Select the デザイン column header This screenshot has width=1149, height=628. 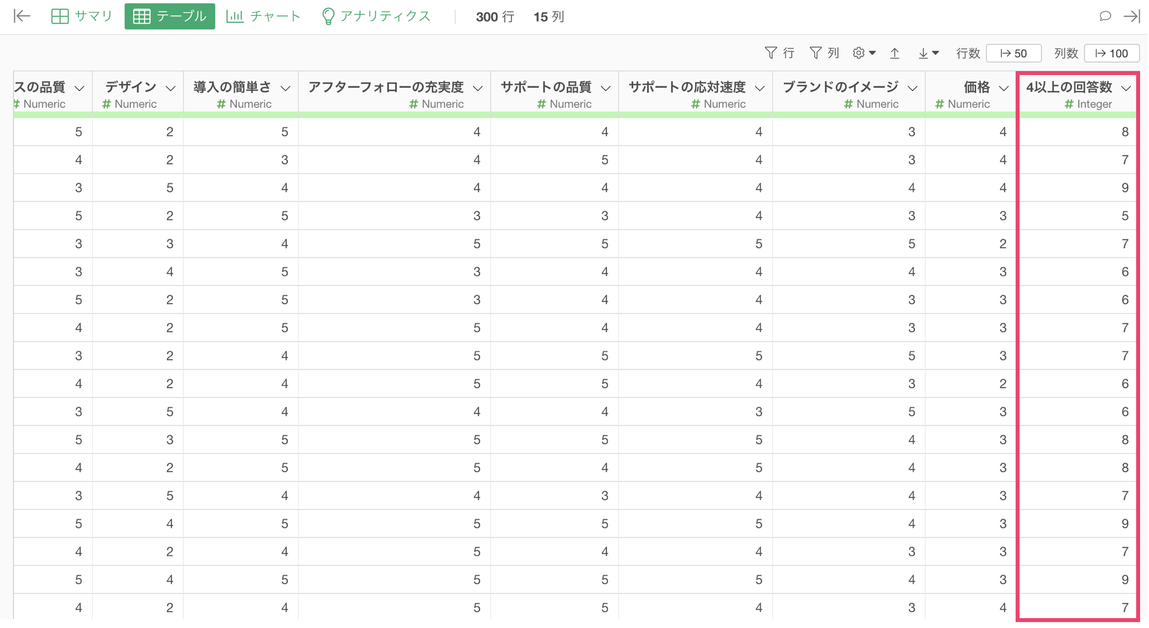(131, 87)
